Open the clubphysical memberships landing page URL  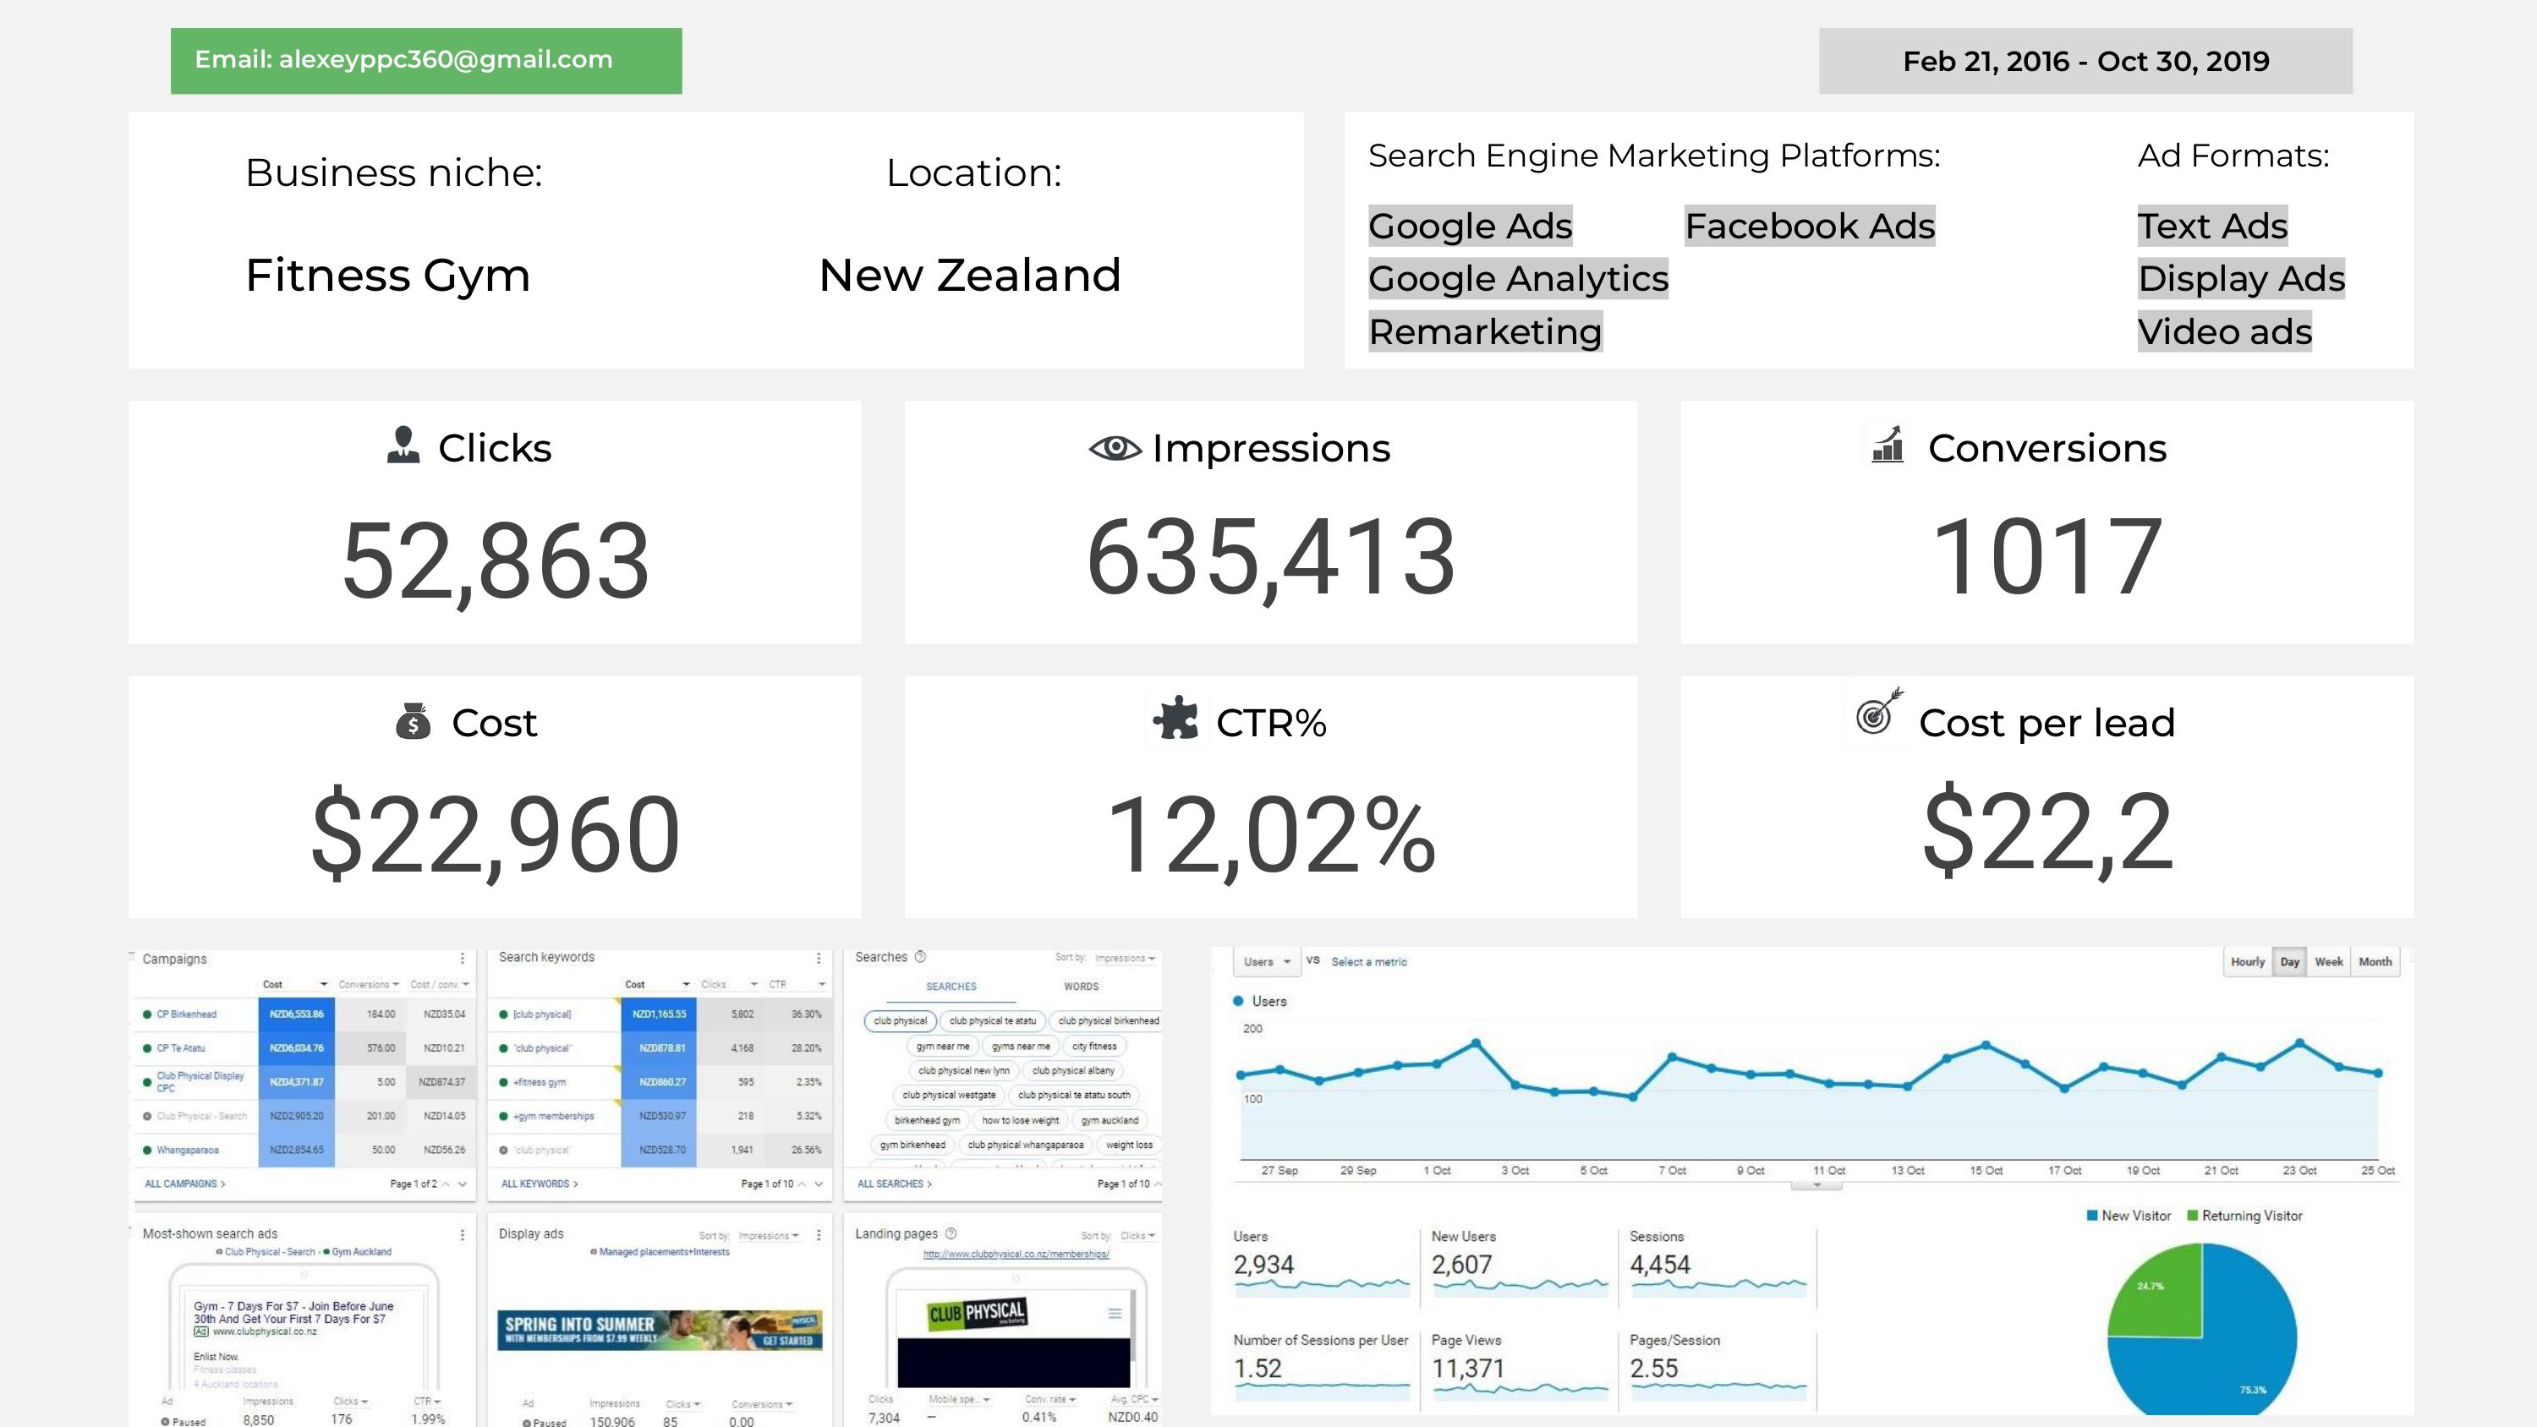pyautogui.click(x=1016, y=1254)
